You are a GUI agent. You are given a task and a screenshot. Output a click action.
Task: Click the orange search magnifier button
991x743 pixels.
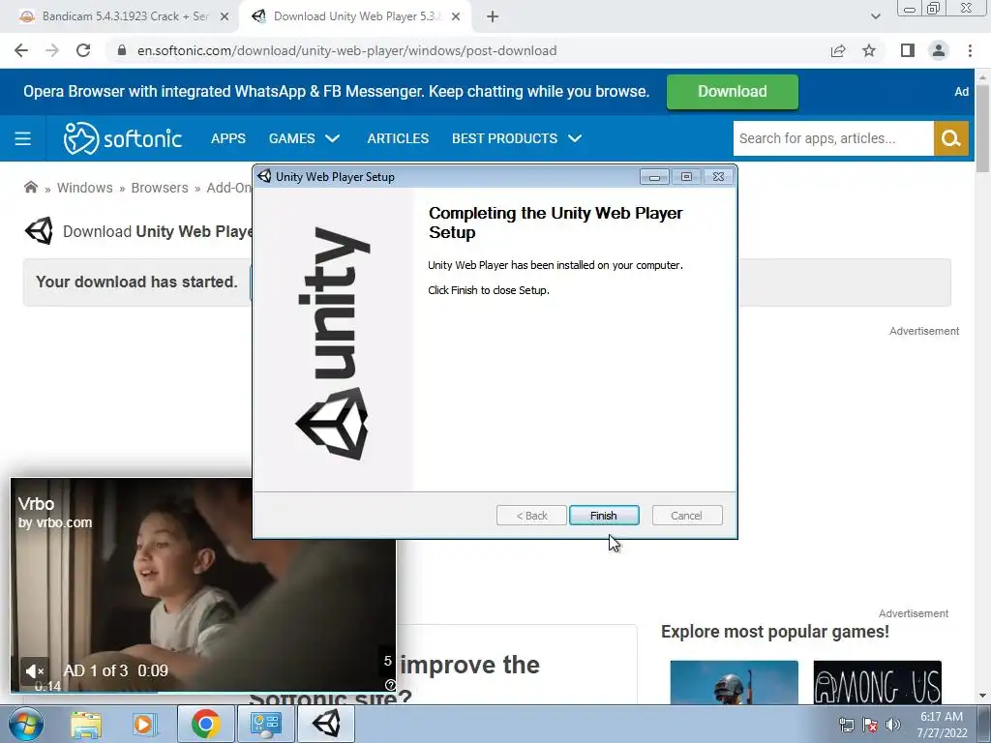pyautogui.click(x=950, y=138)
